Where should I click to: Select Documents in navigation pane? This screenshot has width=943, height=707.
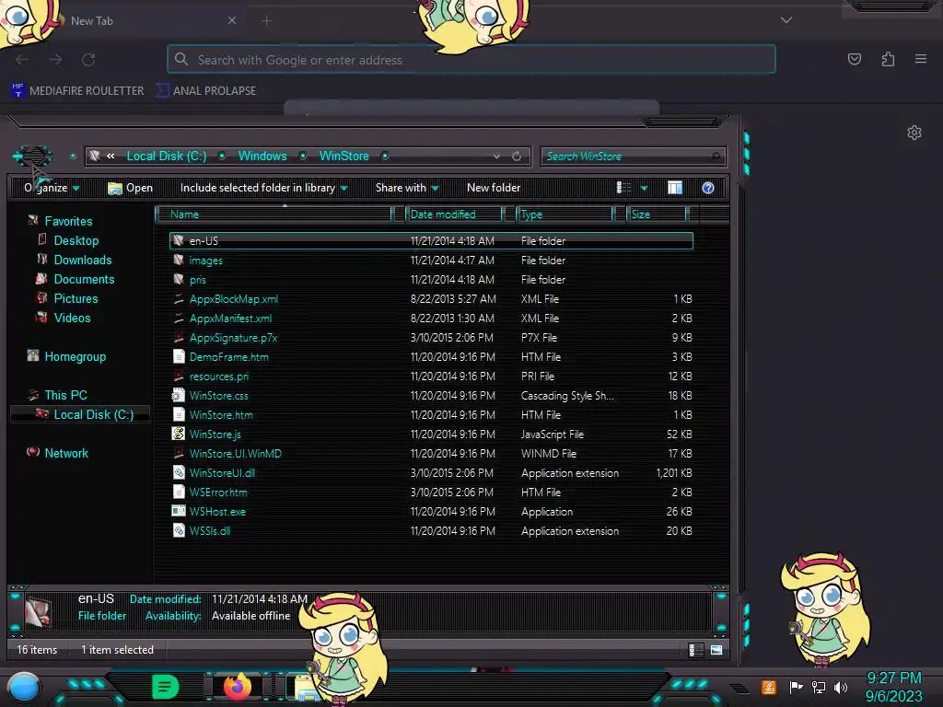(84, 279)
